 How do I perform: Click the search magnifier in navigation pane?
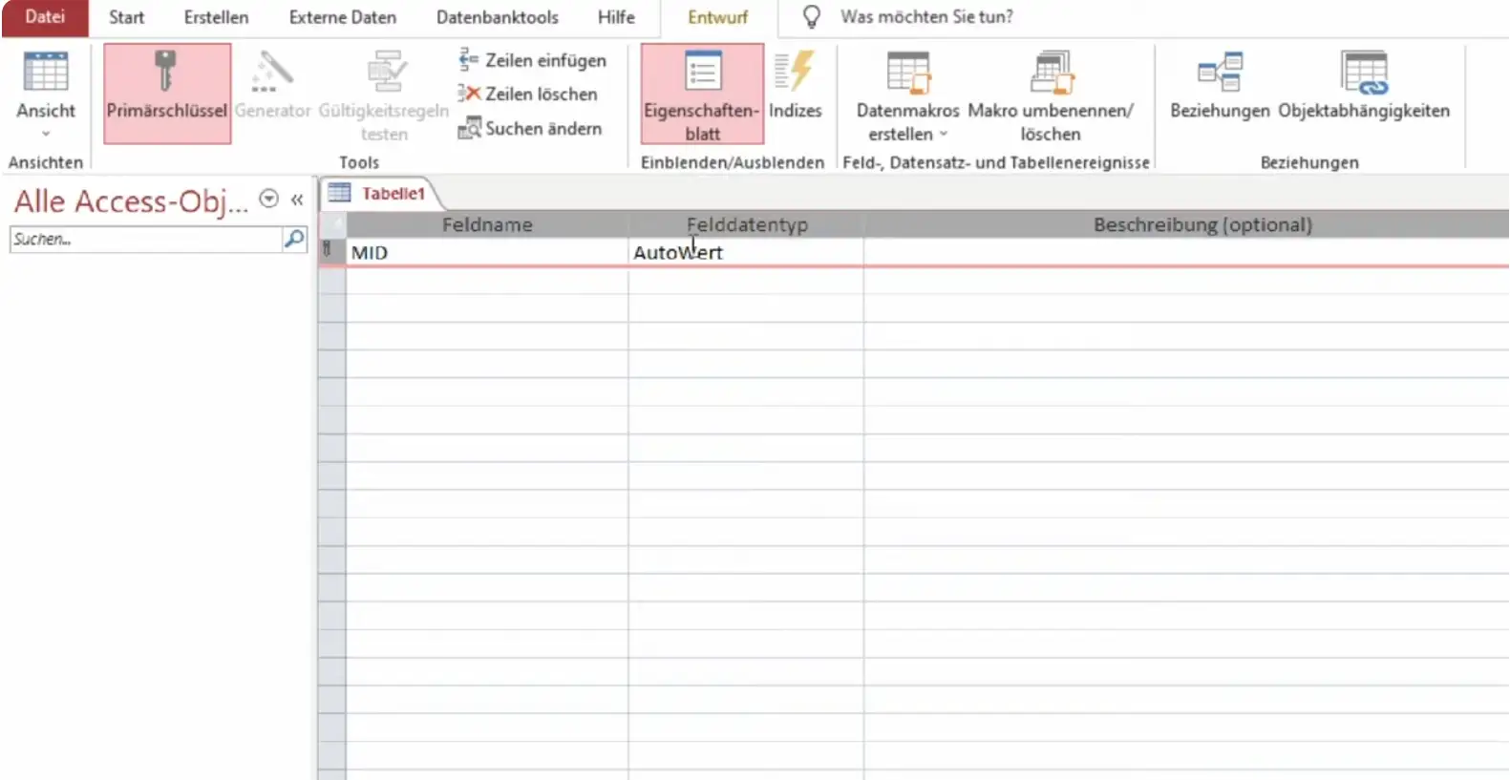pyautogui.click(x=294, y=239)
